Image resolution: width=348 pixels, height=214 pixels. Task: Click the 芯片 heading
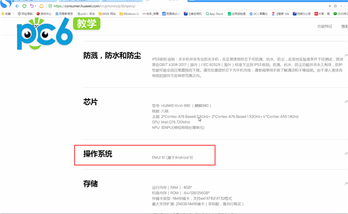point(90,102)
